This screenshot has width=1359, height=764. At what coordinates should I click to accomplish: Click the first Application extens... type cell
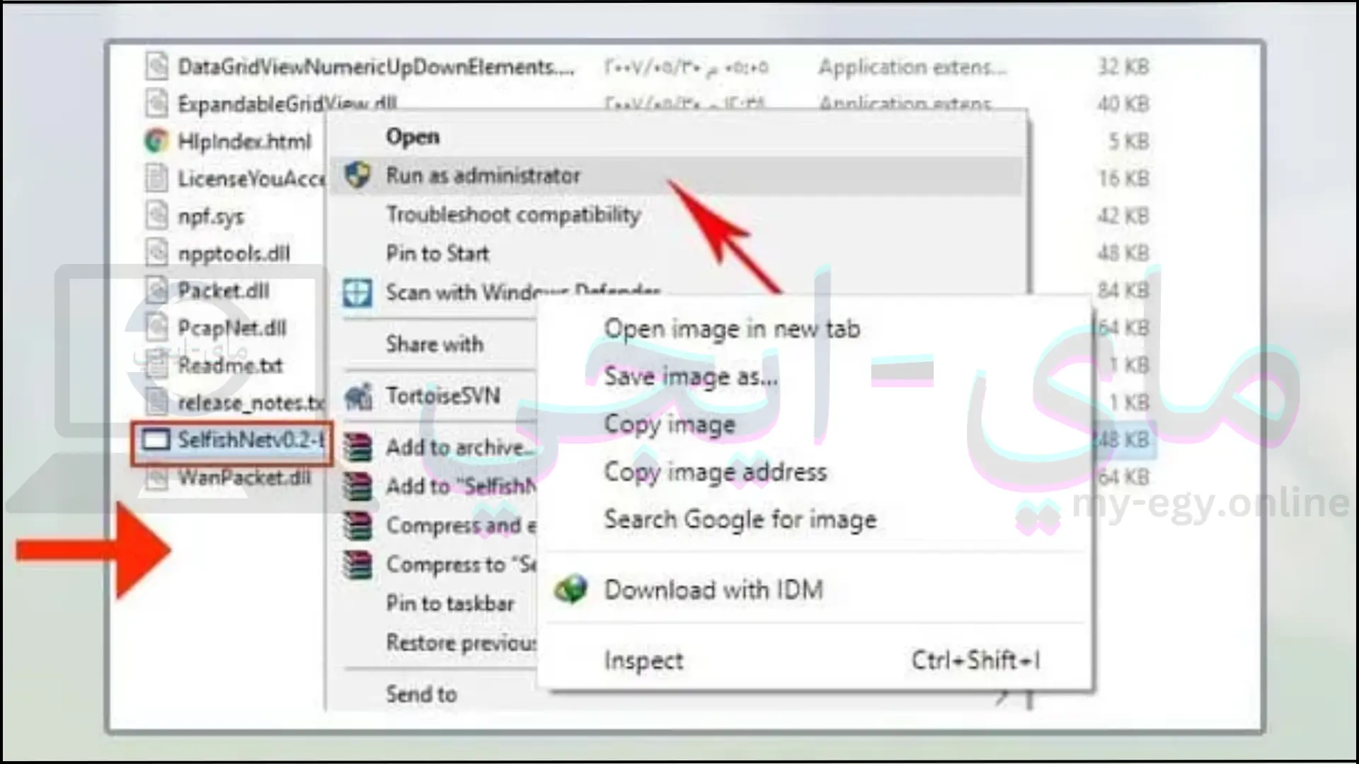(912, 66)
